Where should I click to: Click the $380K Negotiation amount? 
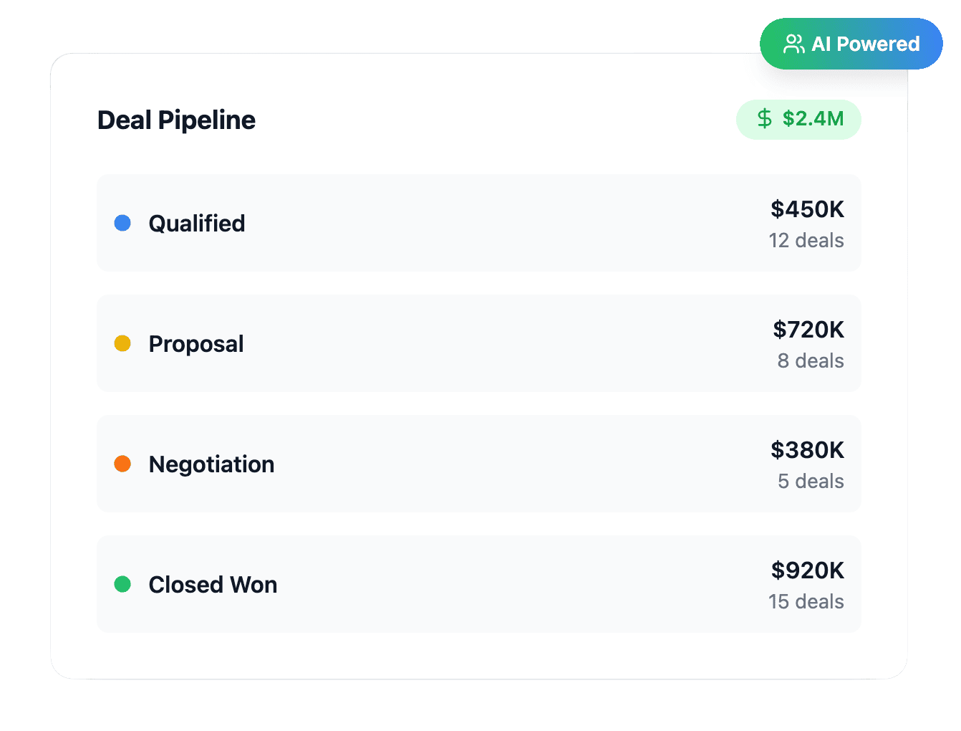click(x=807, y=450)
